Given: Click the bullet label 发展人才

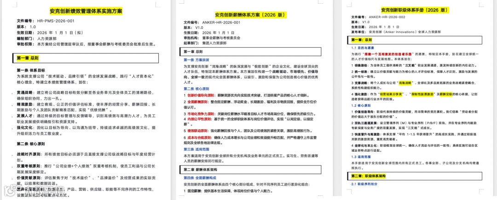Looking at the screenshot, I should click(26, 116).
